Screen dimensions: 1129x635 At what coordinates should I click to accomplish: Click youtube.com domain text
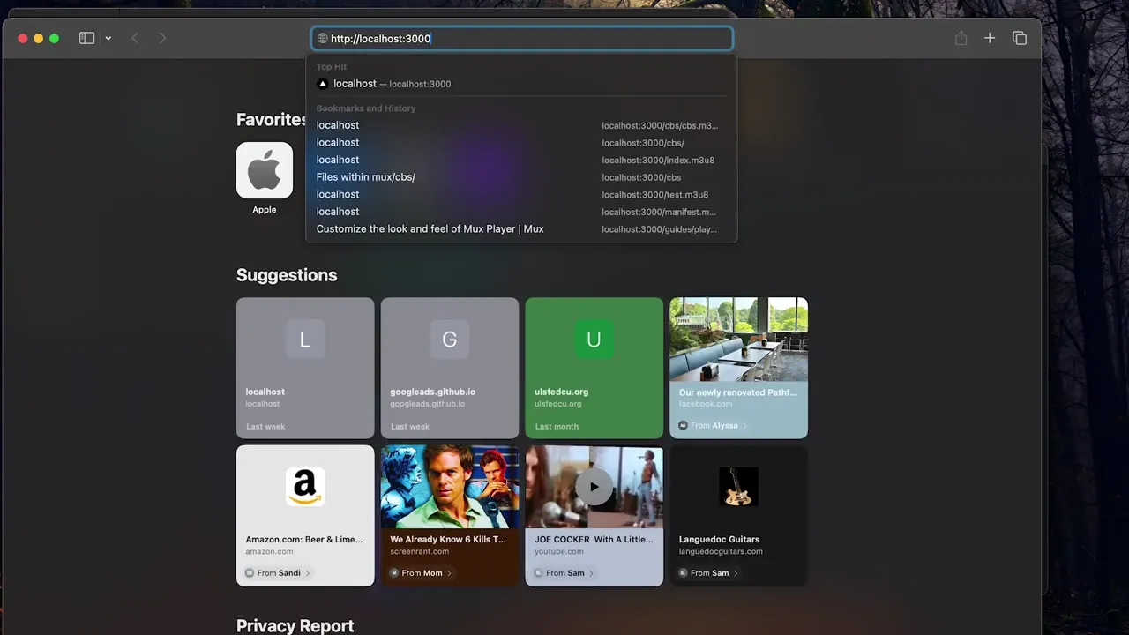(x=559, y=551)
